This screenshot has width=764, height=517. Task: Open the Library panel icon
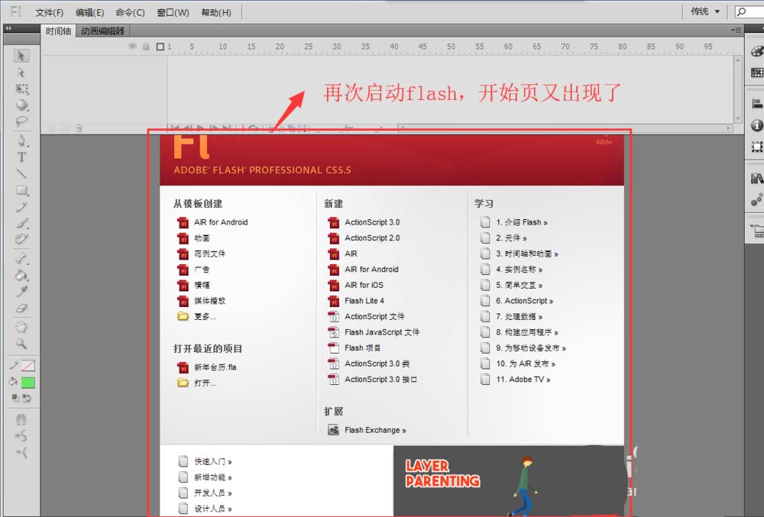tap(756, 178)
